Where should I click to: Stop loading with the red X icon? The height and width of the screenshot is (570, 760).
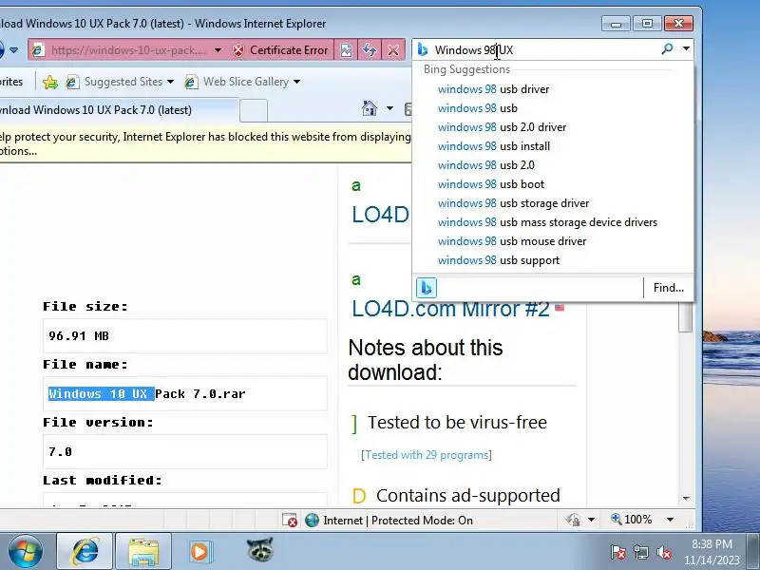tap(393, 50)
